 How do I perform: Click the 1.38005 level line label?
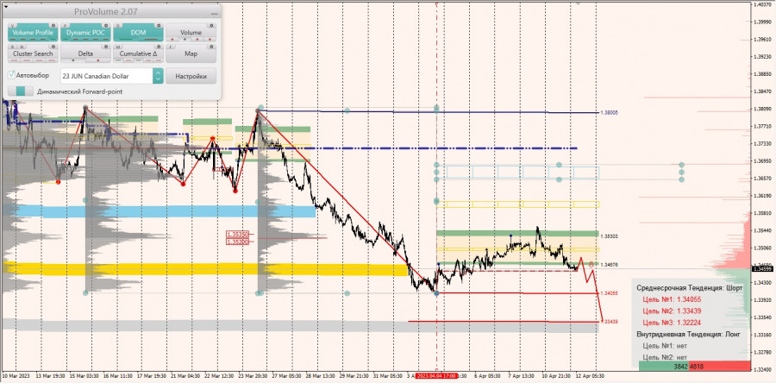pyautogui.click(x=609, y=113)
